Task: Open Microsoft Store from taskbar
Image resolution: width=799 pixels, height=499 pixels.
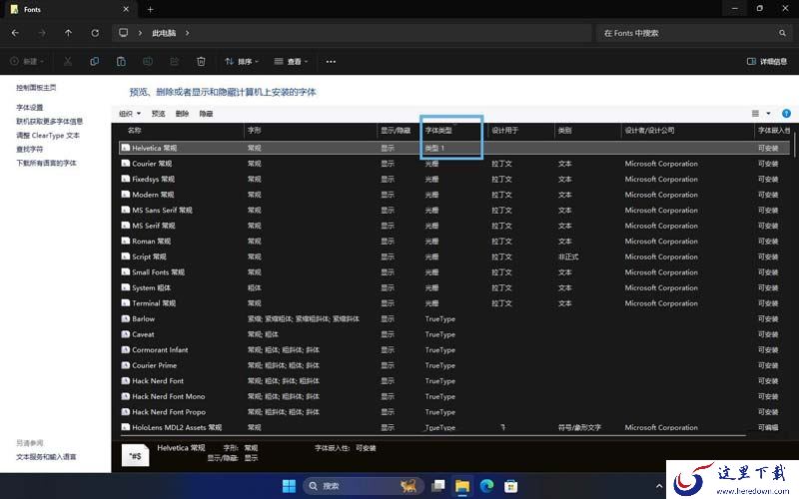Action: (511, 486)
